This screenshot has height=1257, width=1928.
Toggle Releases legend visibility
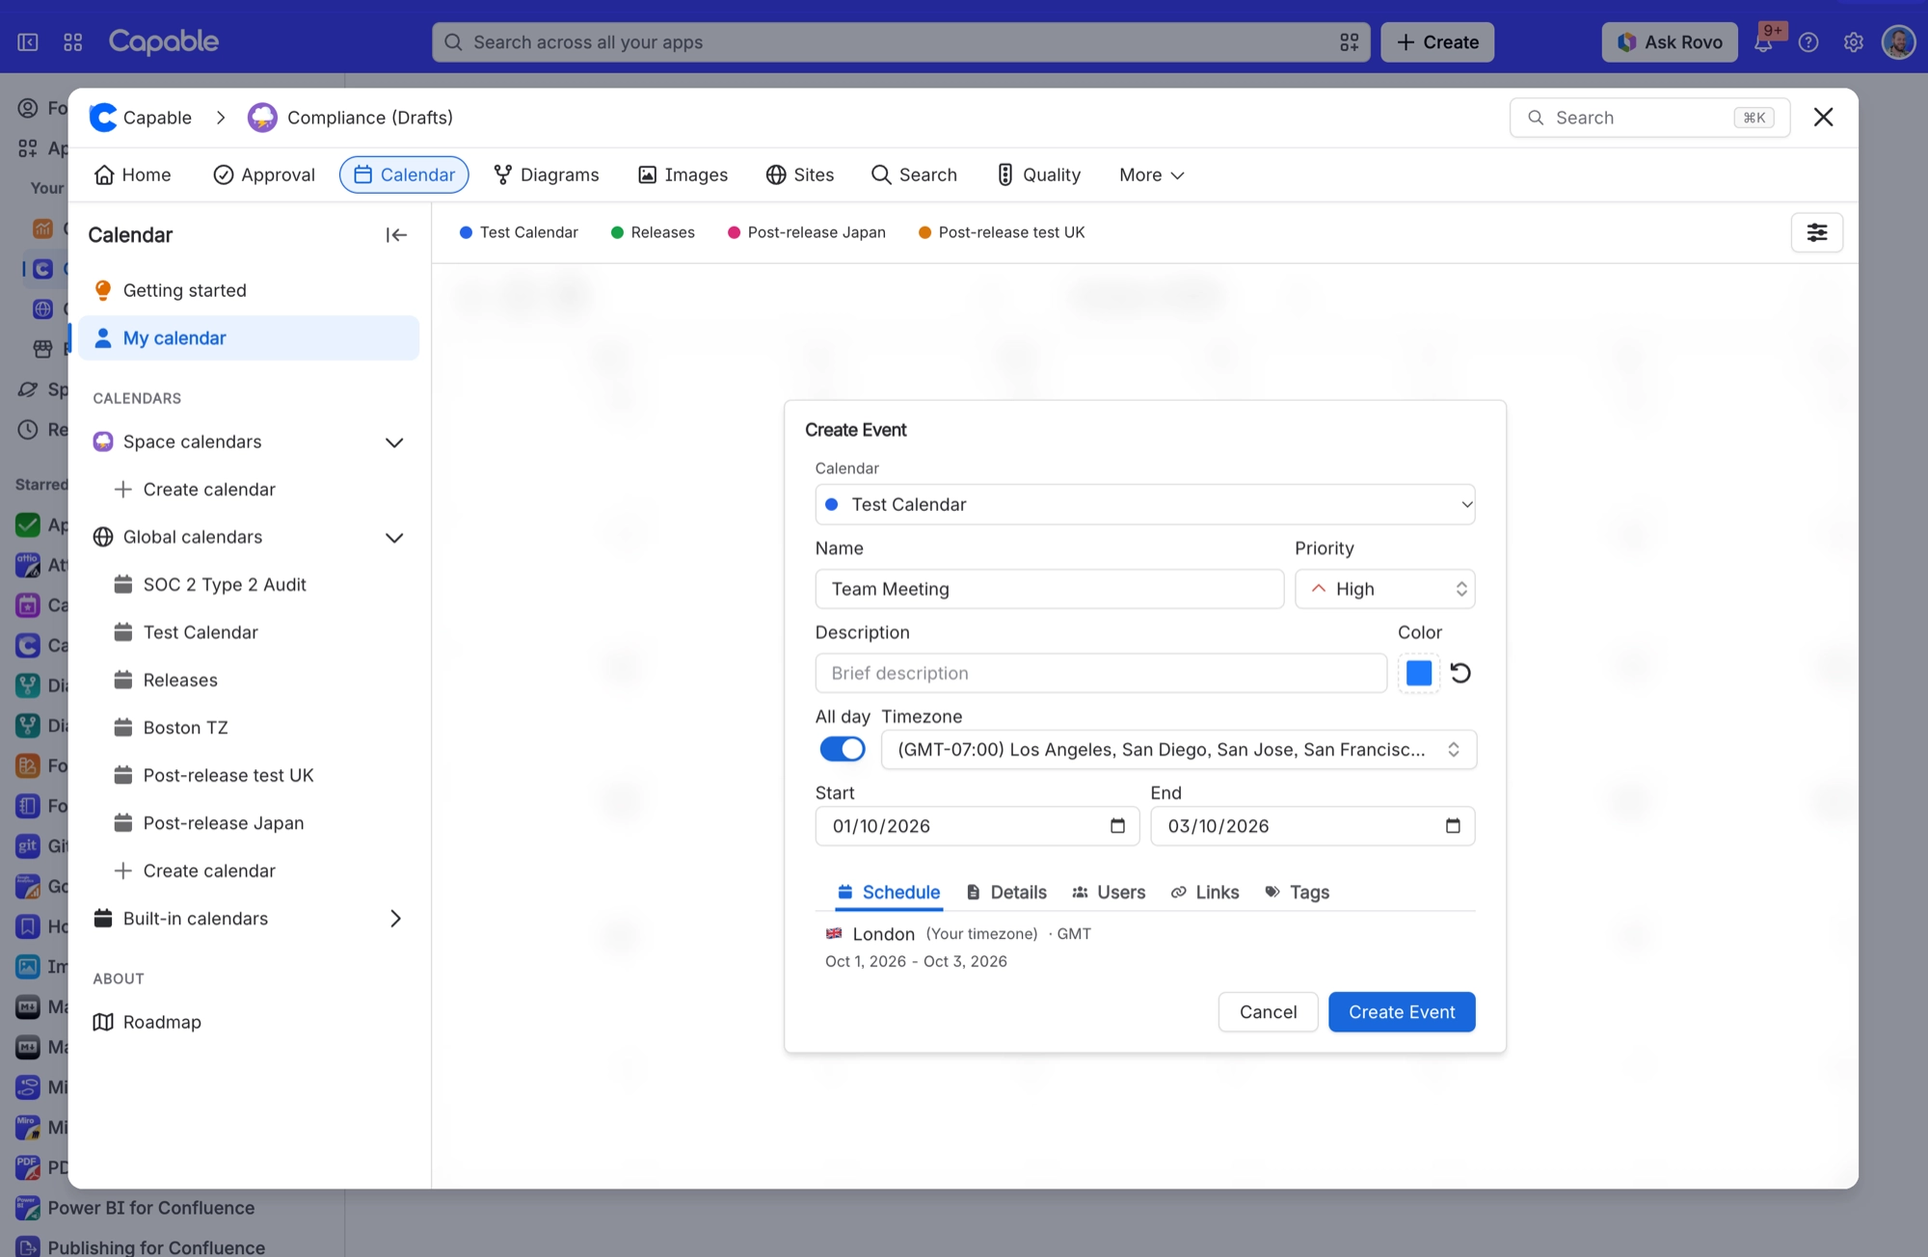pyautogui.click(x=653, y=232)
